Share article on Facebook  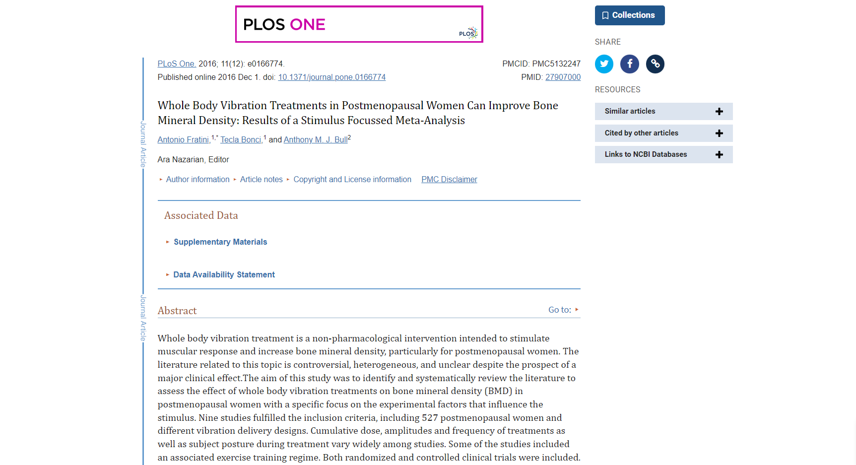tap(629, 64)
